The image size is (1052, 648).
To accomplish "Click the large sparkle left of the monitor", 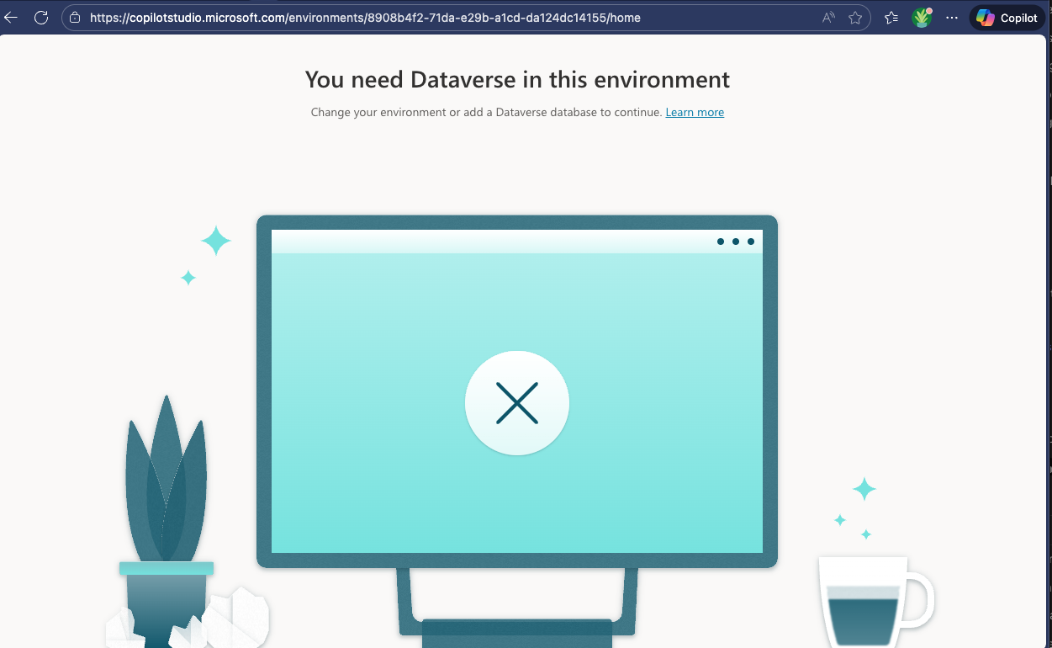I will 215,241.
